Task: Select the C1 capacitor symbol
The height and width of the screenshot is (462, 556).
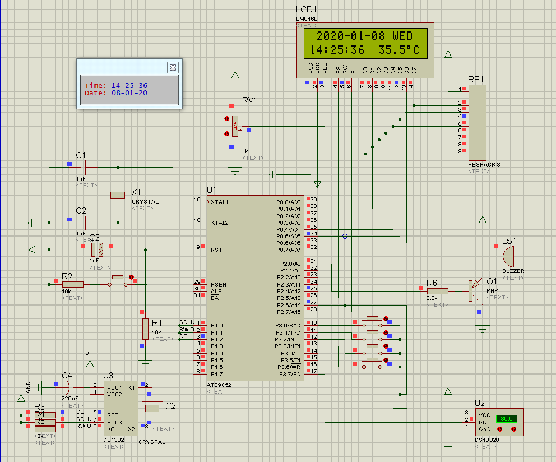Action: click(x=84, y=167)
